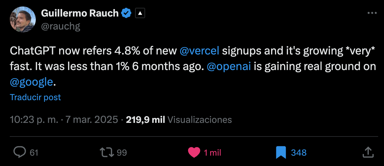Open the @vercel mention link

coord(199,51)
